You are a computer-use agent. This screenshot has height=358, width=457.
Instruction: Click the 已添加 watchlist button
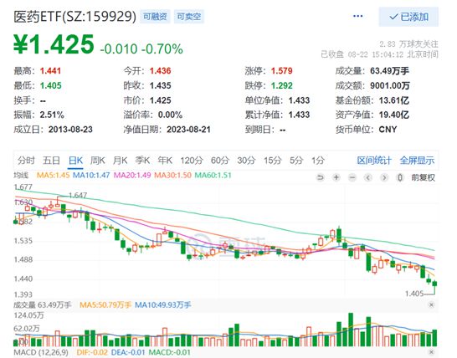click(x=408, y=17)
